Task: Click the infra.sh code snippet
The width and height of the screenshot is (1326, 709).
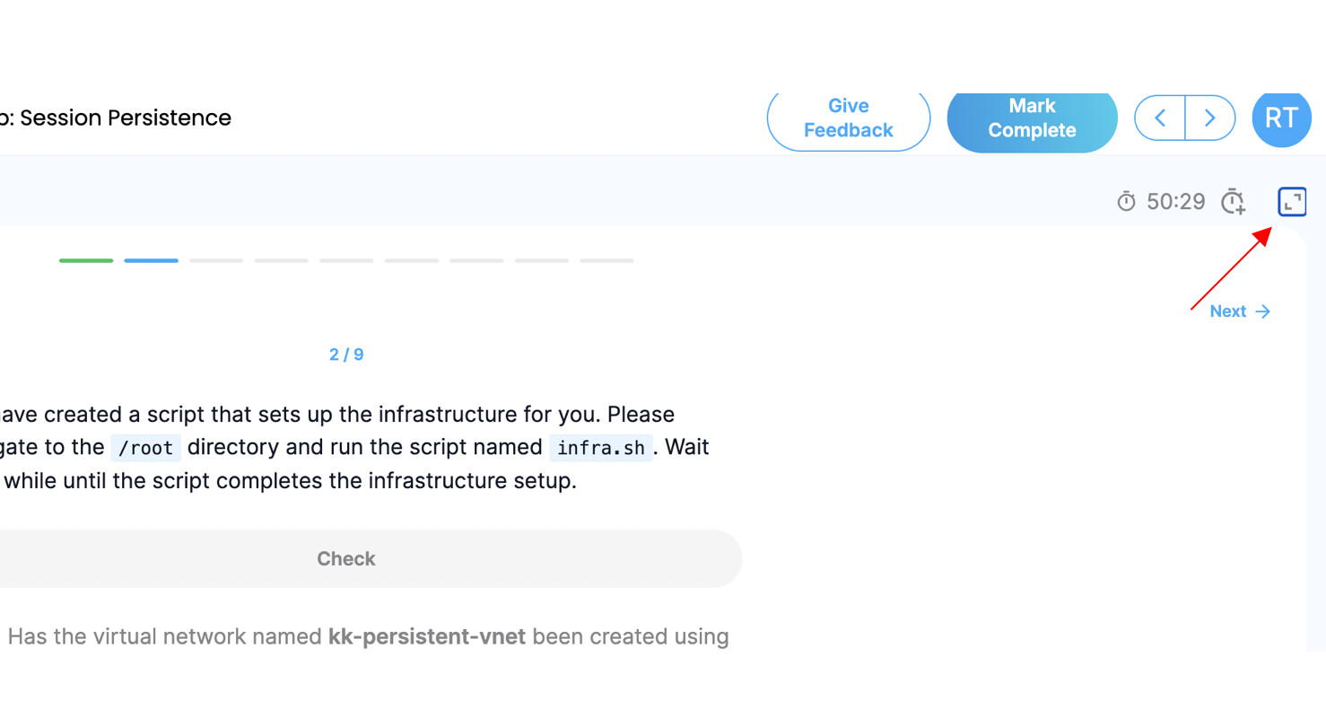Action: coord(600,447)
